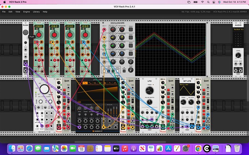The image size is (249, 155).
Task: Open the File menu
Action: coord(4,12)
